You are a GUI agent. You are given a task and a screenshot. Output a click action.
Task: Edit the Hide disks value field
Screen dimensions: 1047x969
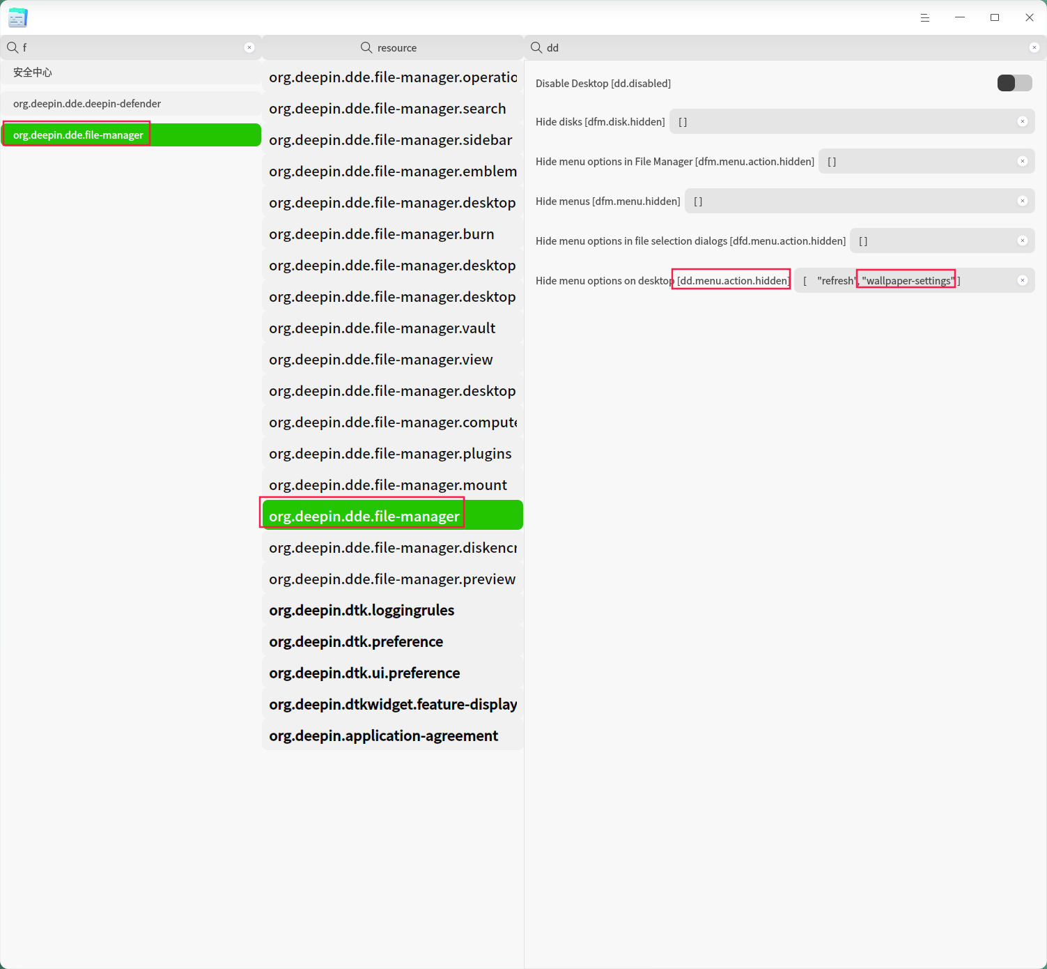click(852, 121)
